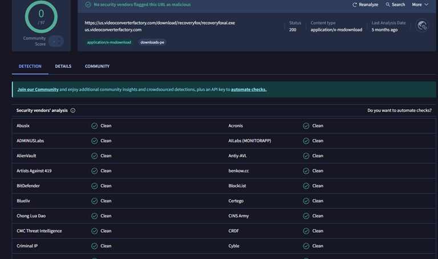438x259 pixels.
Task: Click the community score vote control
Action: point(56,41)
